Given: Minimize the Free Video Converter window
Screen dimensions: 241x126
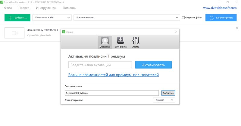Looking at the screenshot, I should [219, 2].
